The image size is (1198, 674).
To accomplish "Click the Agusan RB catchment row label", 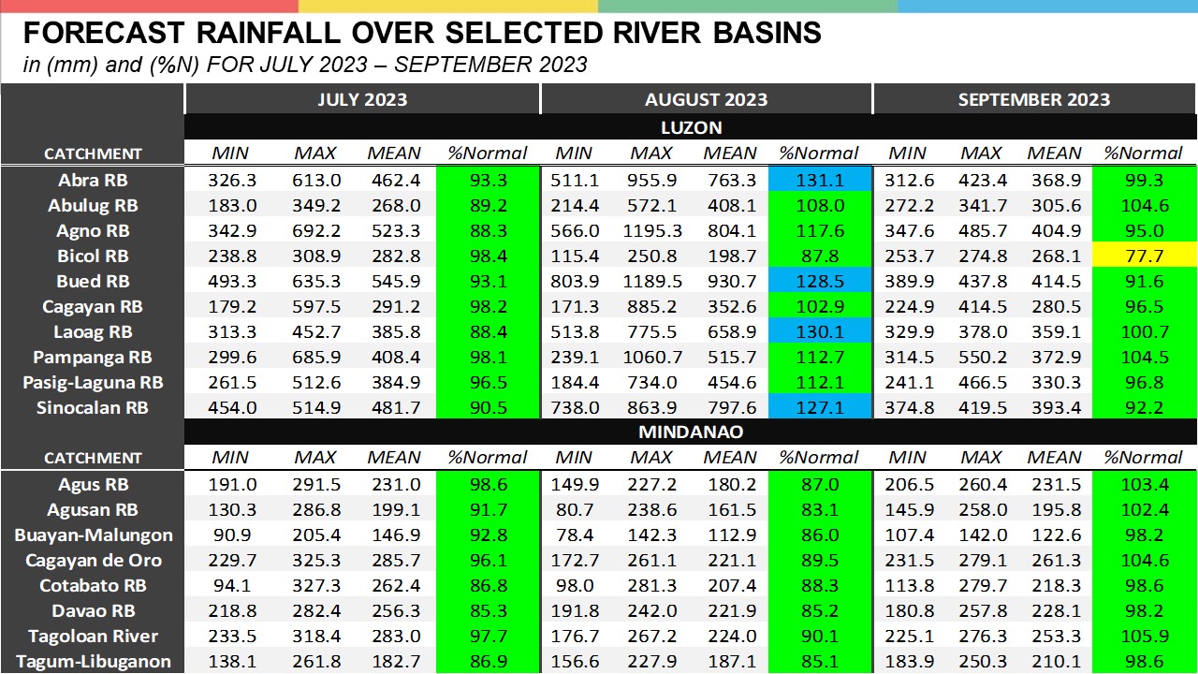I will 93,509.
